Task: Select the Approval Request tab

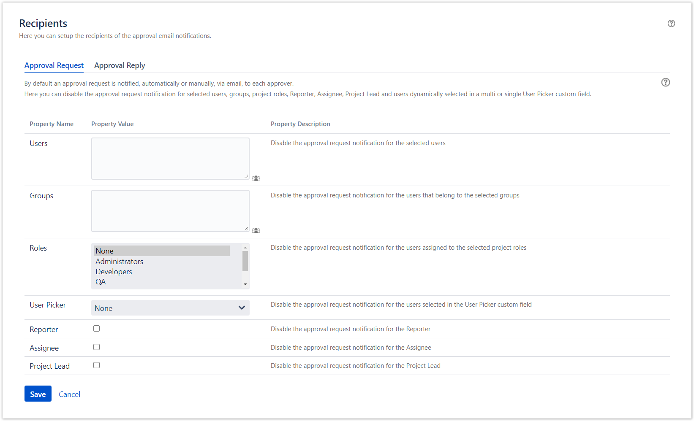Action: pos(54,65)
